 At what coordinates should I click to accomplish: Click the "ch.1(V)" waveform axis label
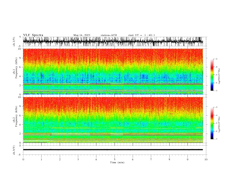14,42
